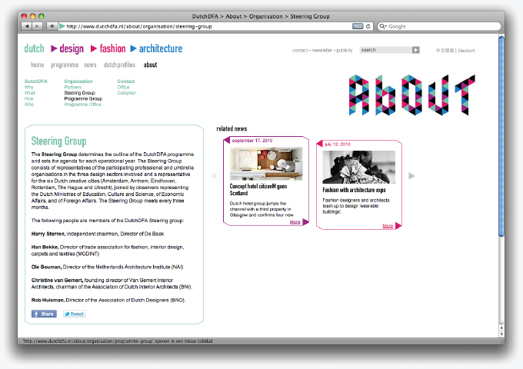523x369 pixels.
Task: Open the Steering Group submenu link
Action: click(x=80, y=93)
